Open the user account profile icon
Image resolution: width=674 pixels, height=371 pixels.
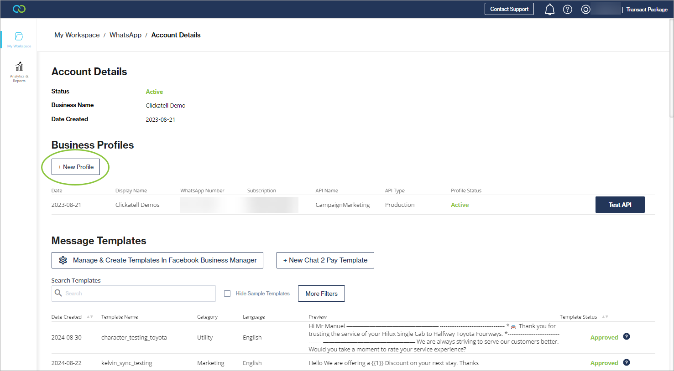585,10
